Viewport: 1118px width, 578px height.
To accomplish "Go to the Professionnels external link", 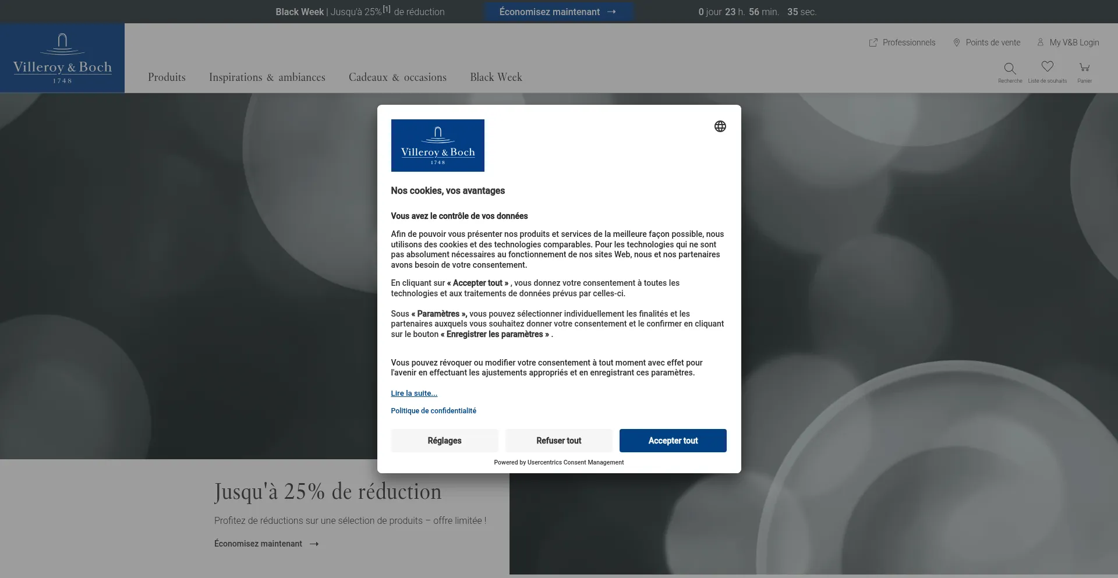I will click(x=902, y=42).
